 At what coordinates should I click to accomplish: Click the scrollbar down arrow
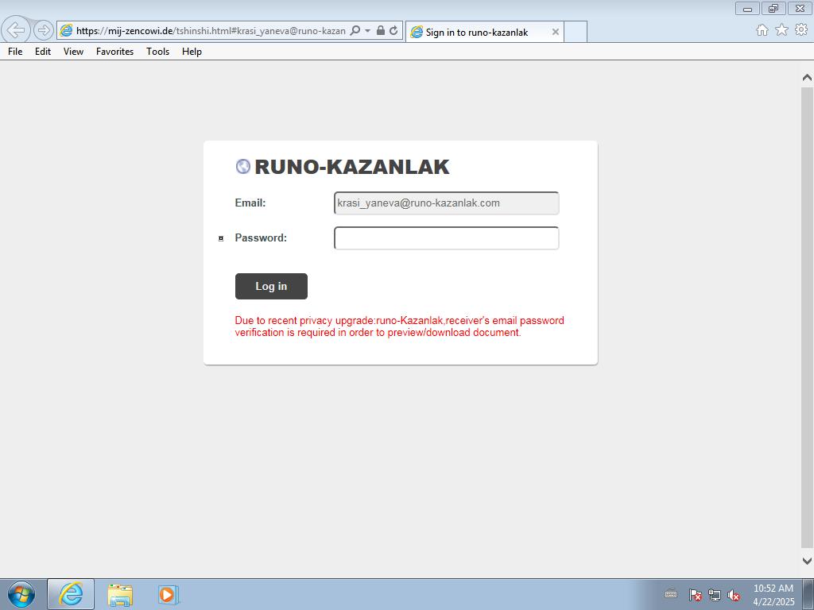click(807, 561)
